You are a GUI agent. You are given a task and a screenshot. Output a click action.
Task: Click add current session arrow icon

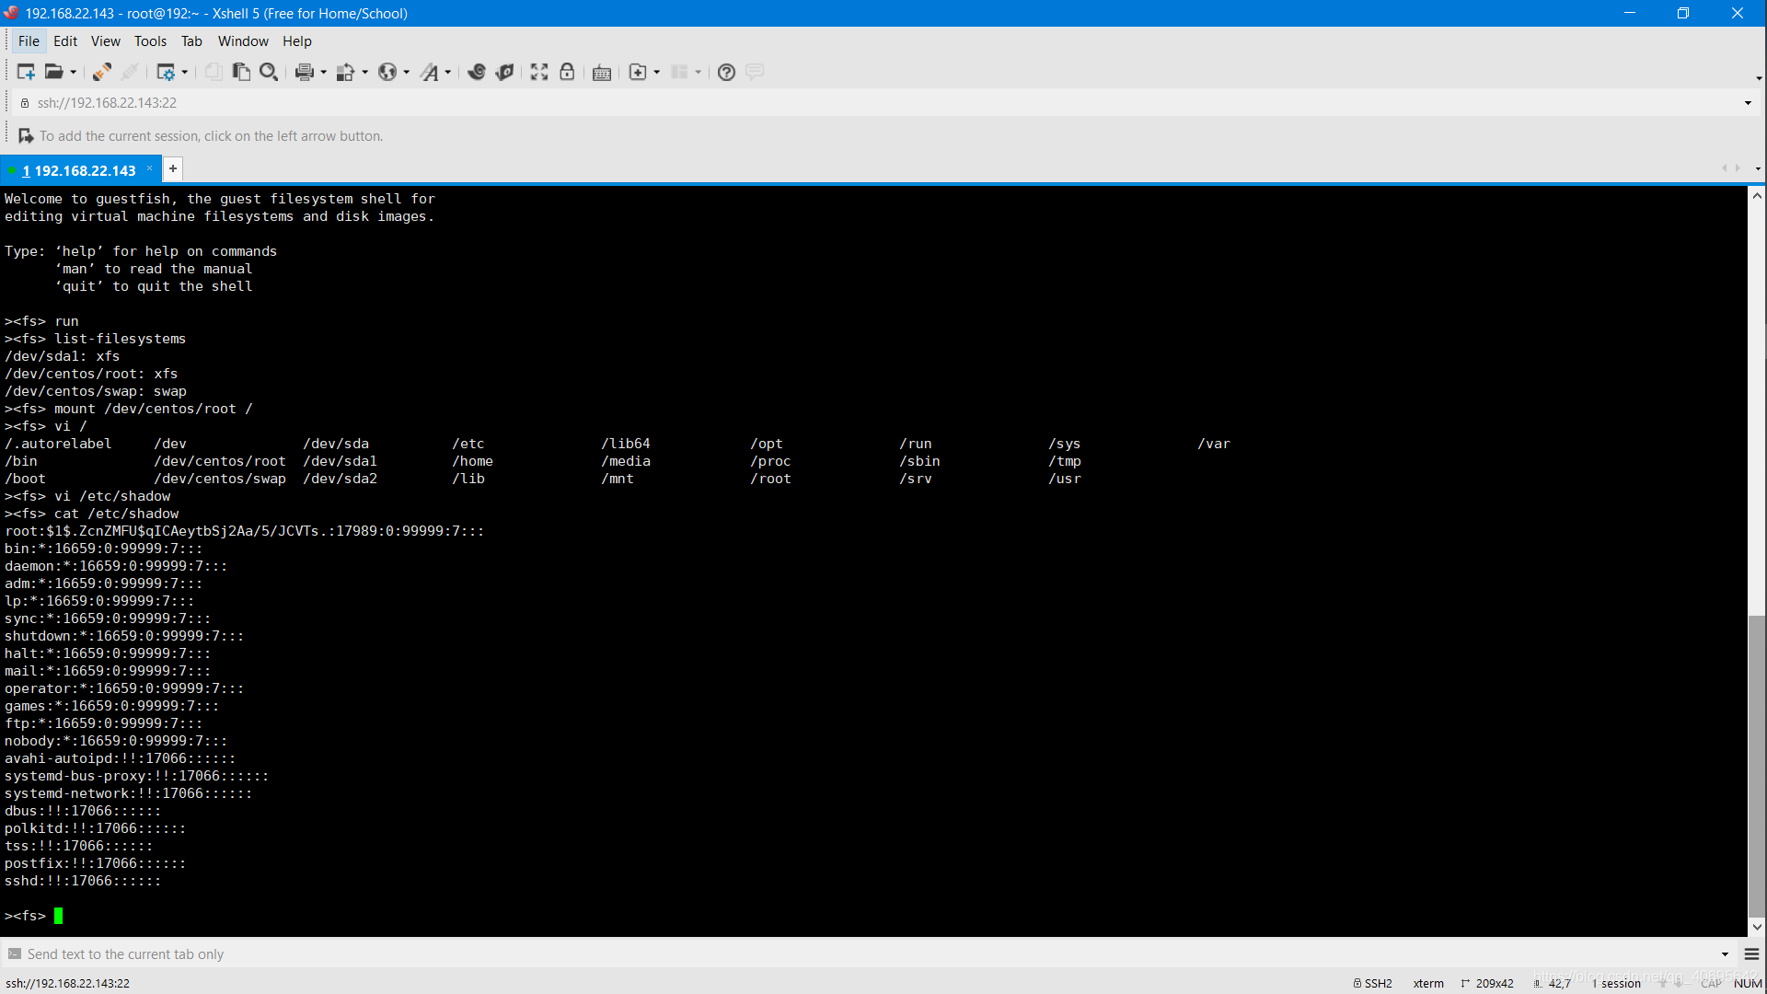[x=26, y=136]
